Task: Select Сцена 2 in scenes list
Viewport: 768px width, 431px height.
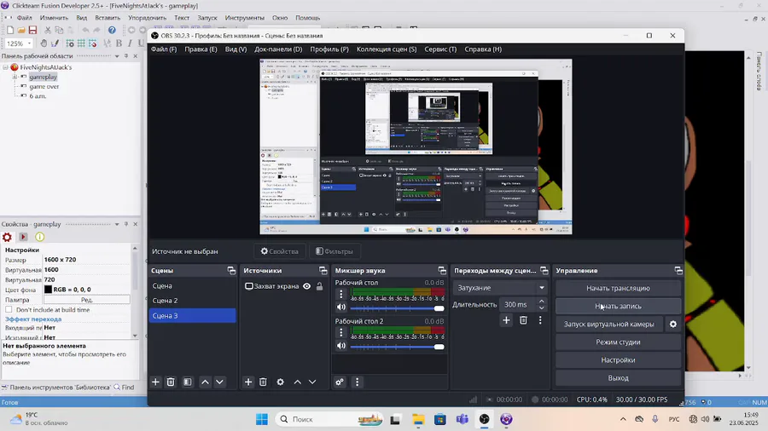Action: [x=192, y=301]
